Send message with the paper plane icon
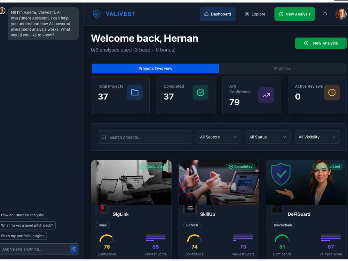This screenshot has width=348, height=261. click(x=73, y=249)
